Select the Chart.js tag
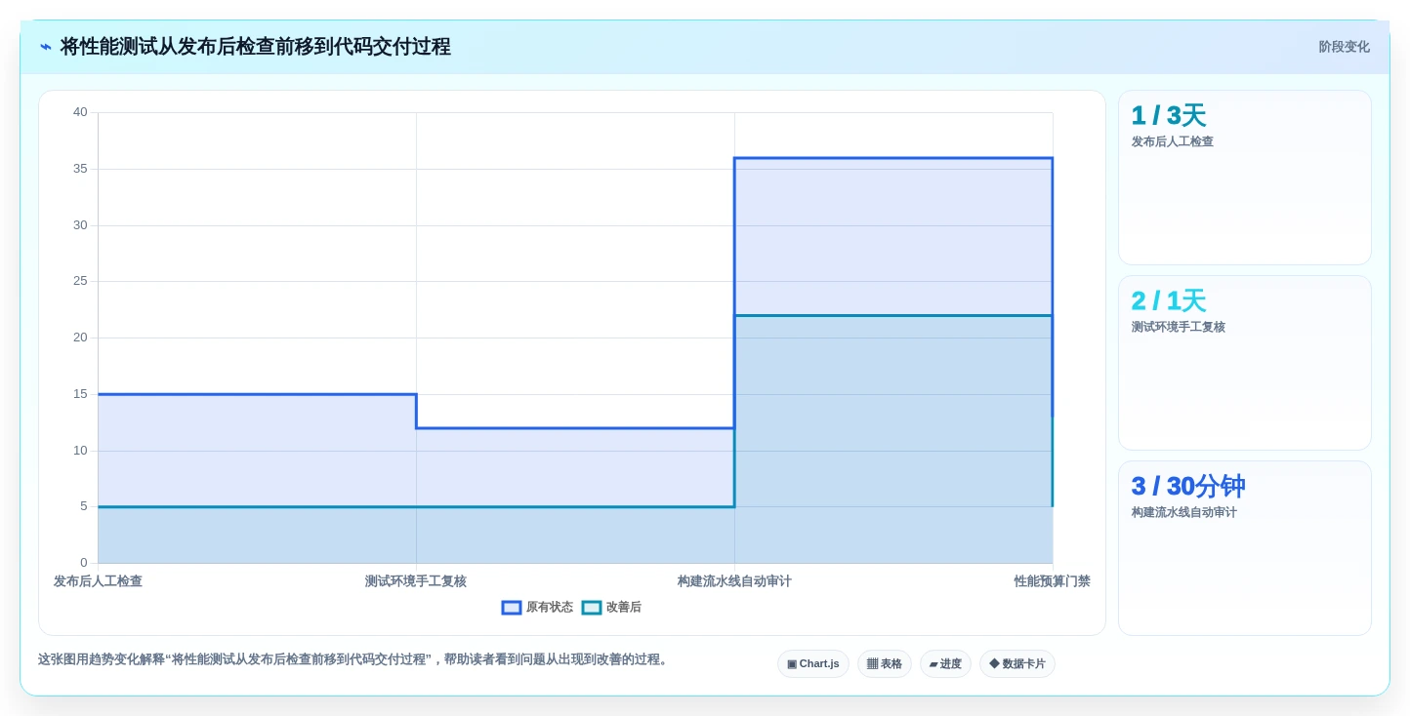Image resolution: width=1410 pixels, height=716 pixels. 813,663
